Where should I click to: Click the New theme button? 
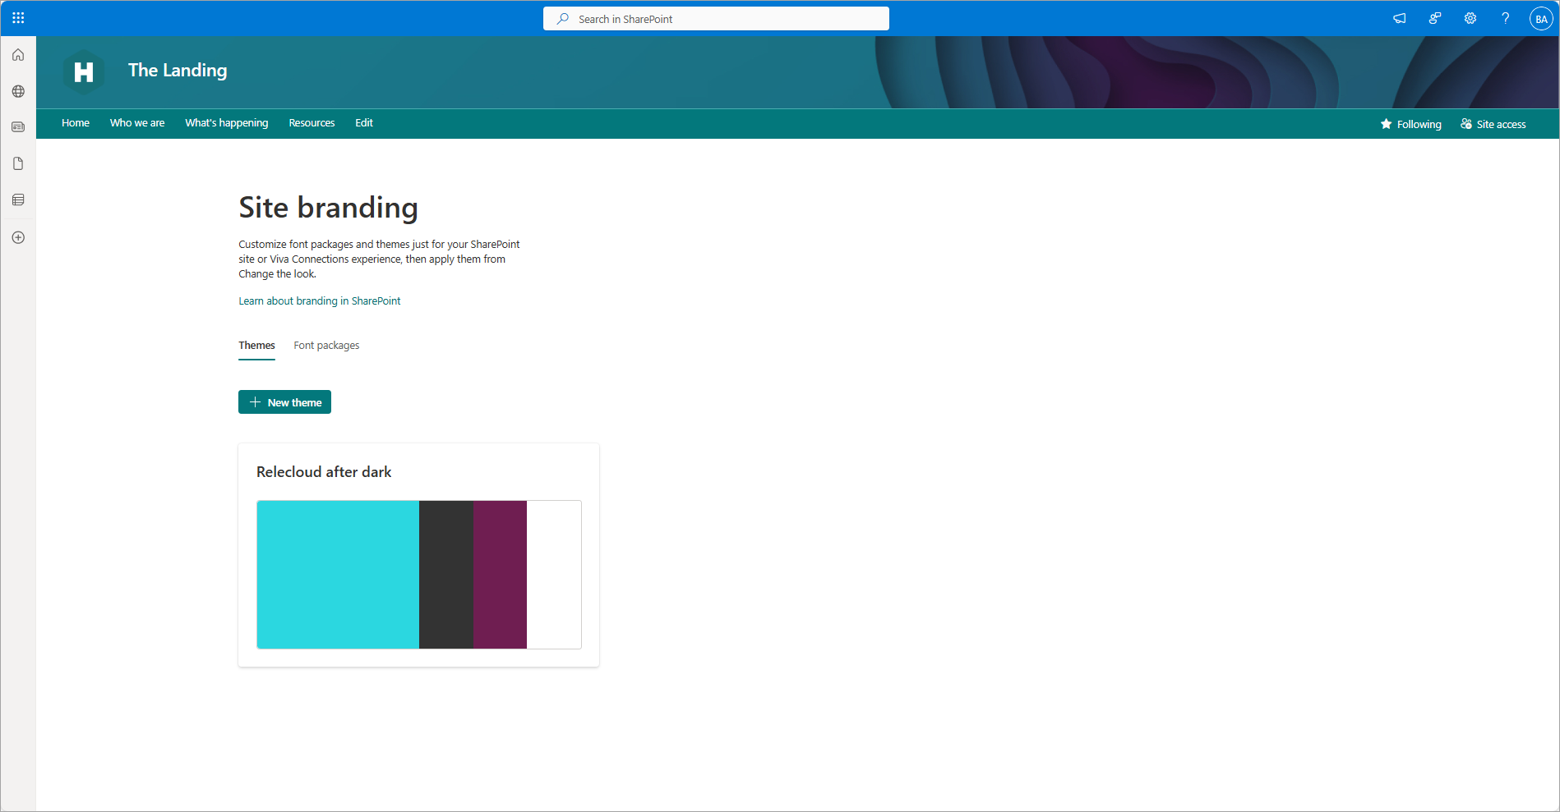[284, 402]
